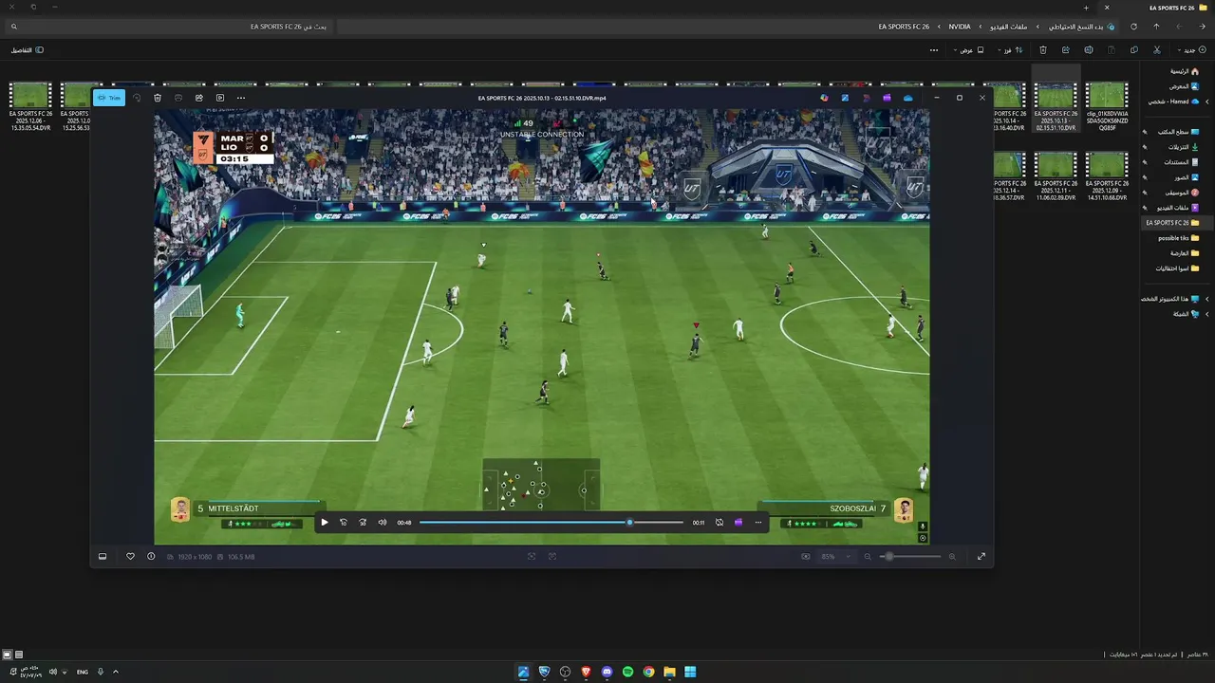This screenshot has height=683, width=1215.
Task: Click the share icon in Explorer toolbar
Action: tap(1066, 50)
